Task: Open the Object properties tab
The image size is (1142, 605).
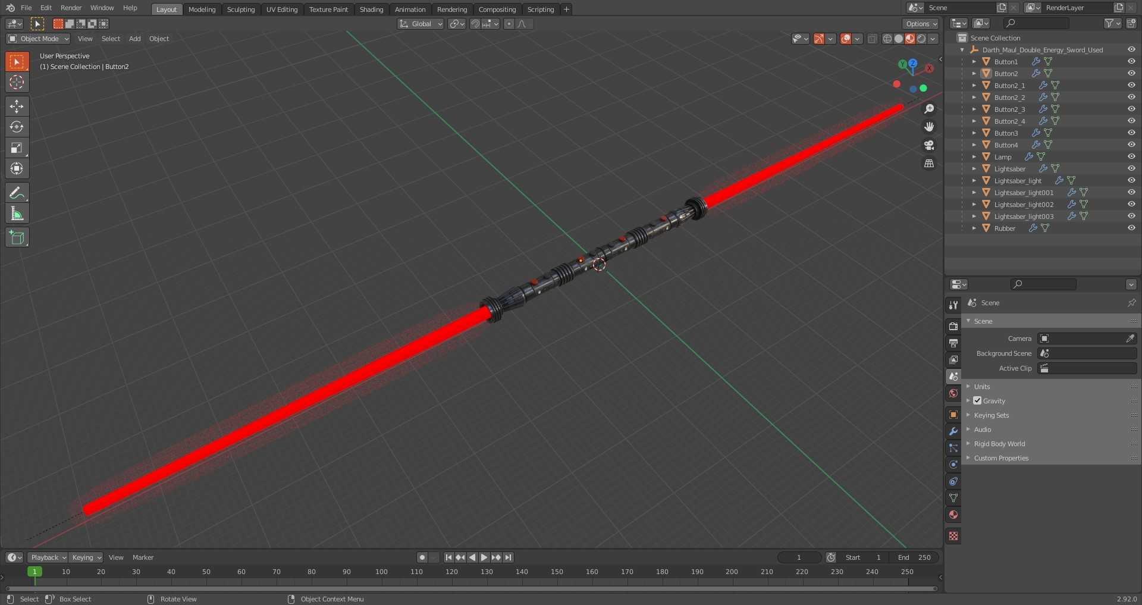Action: coord(953,415)
